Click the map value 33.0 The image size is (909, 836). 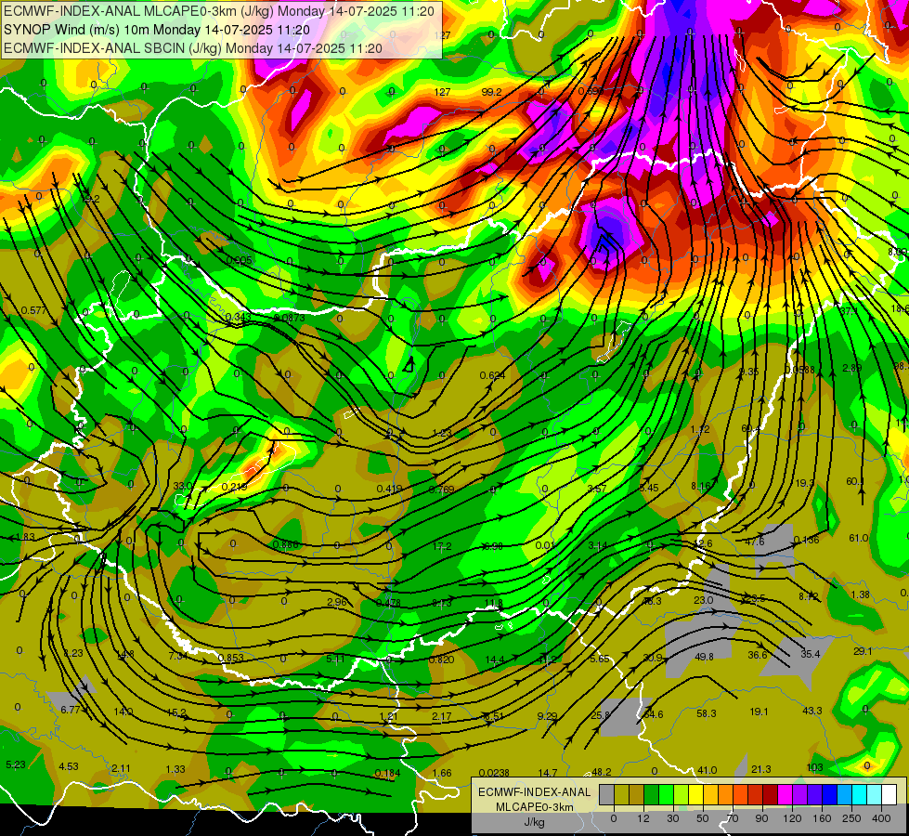(183, 486)
